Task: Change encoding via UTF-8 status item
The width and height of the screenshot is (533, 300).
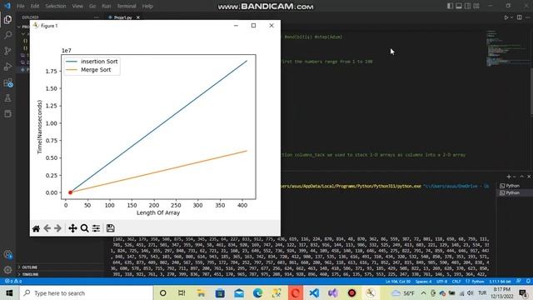Action: point(441,282)
